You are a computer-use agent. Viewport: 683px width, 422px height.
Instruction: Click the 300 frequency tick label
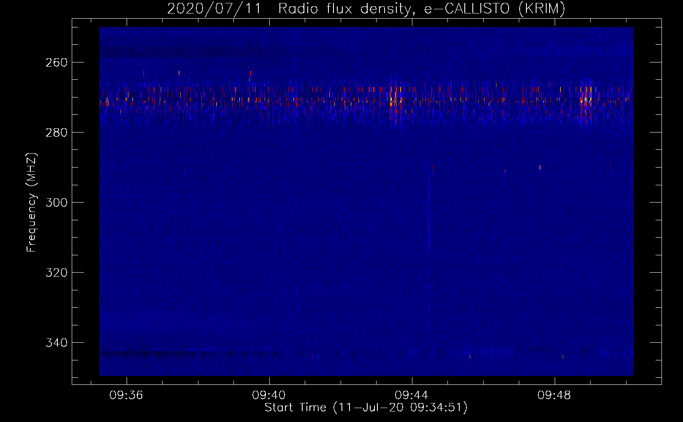click(57, 203)
